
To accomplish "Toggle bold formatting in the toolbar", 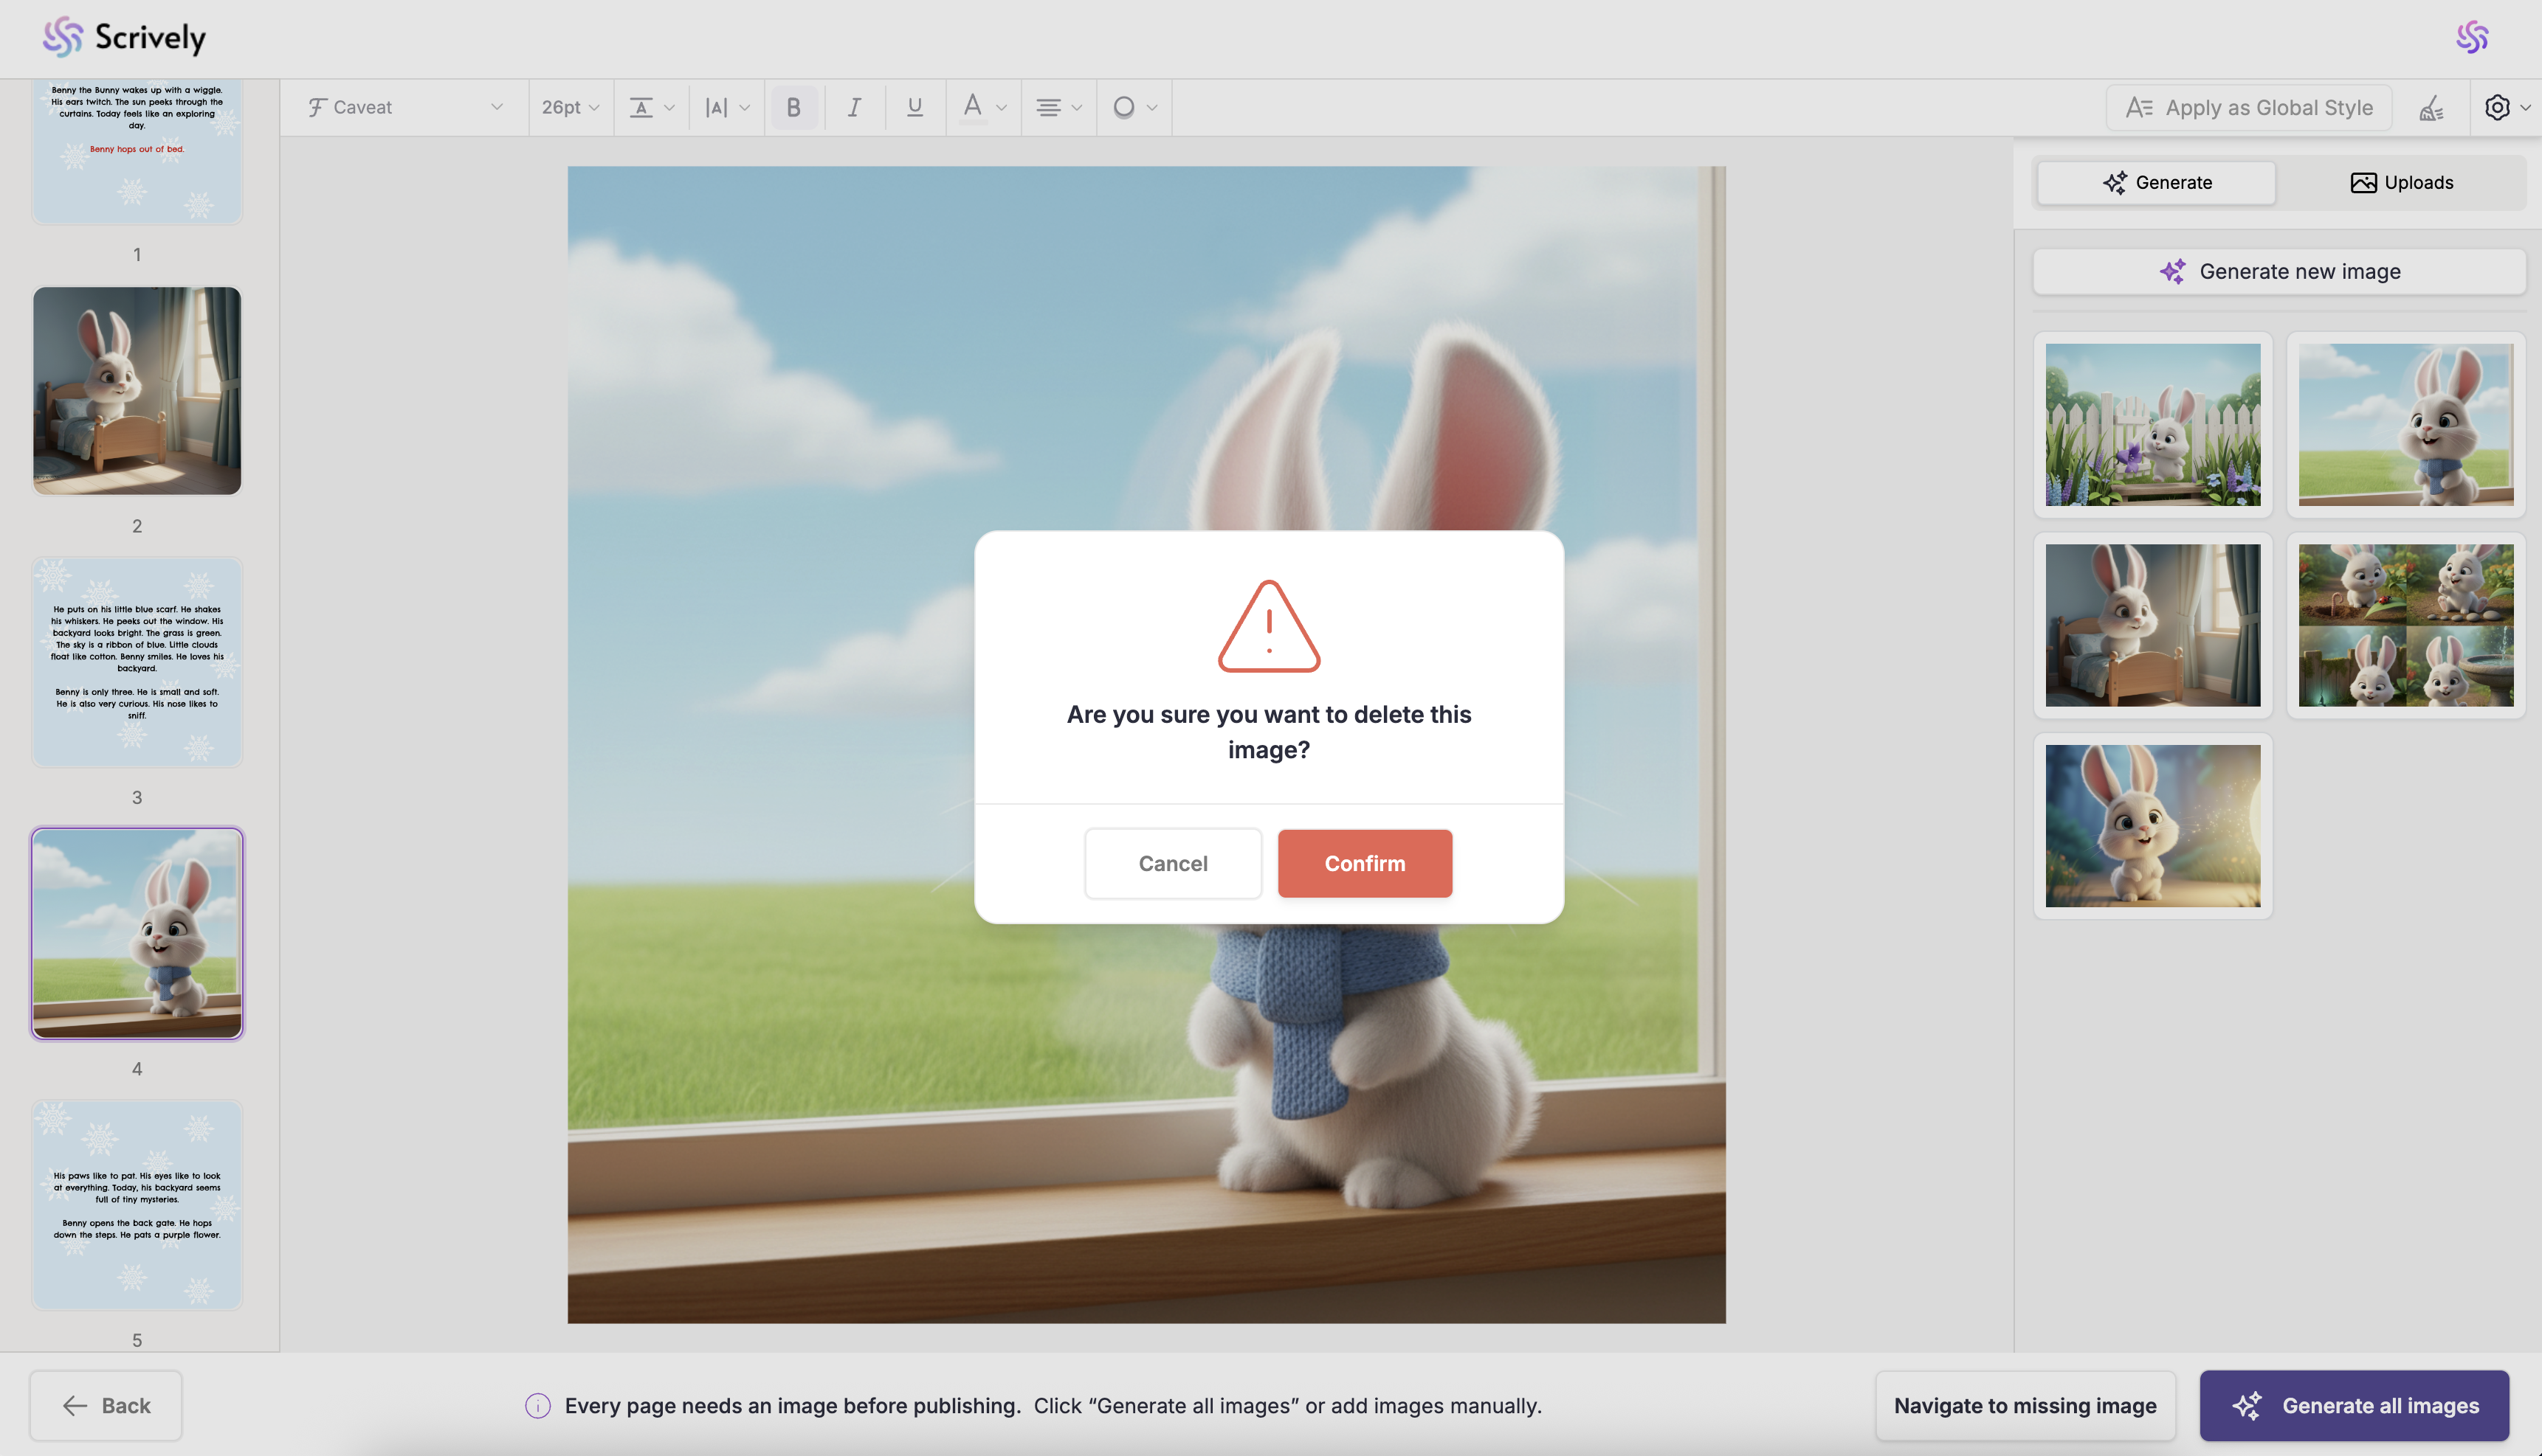I will click(793, 107).
